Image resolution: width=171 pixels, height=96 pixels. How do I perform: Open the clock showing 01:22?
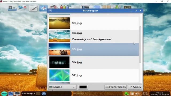click(160, 94)
